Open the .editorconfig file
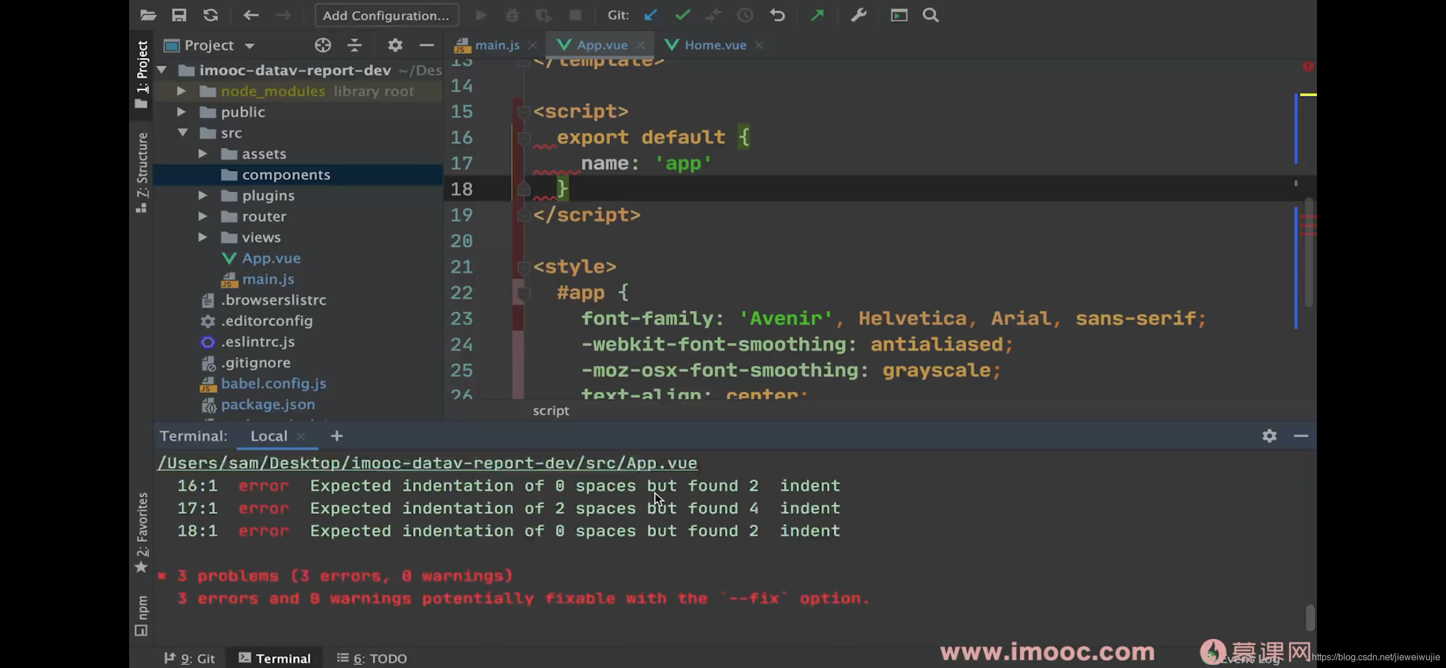Image resolution: width=1446 pixels, height=668 pixels. point(267,321)
